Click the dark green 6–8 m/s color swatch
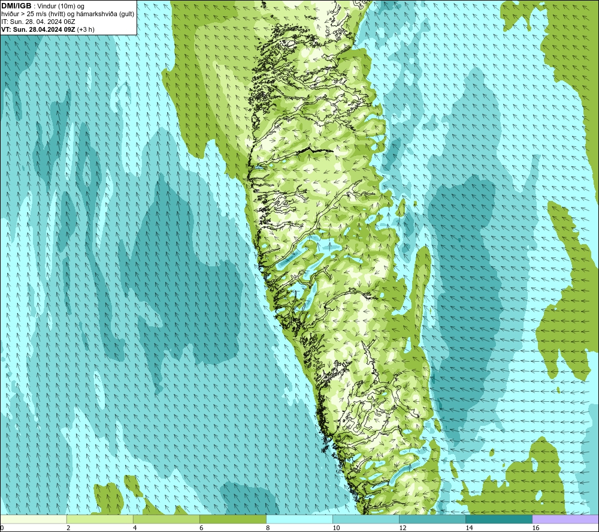This screenshot has height=532, width=599. point(232,519)
